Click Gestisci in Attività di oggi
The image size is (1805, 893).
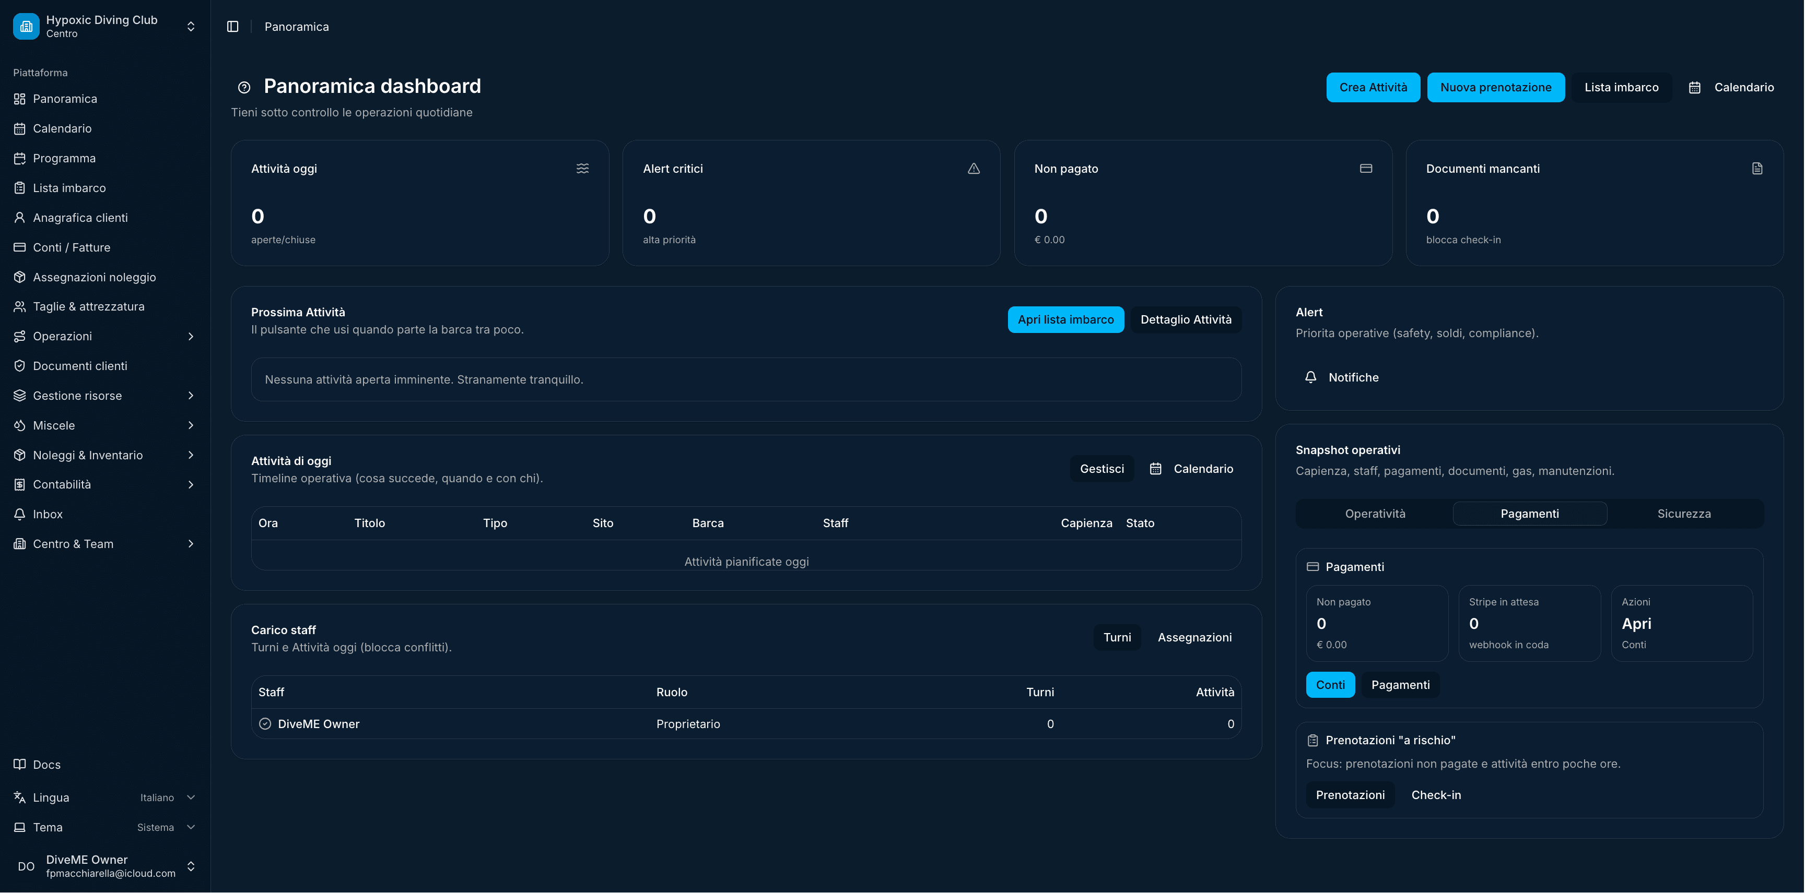click(1101, 469)
